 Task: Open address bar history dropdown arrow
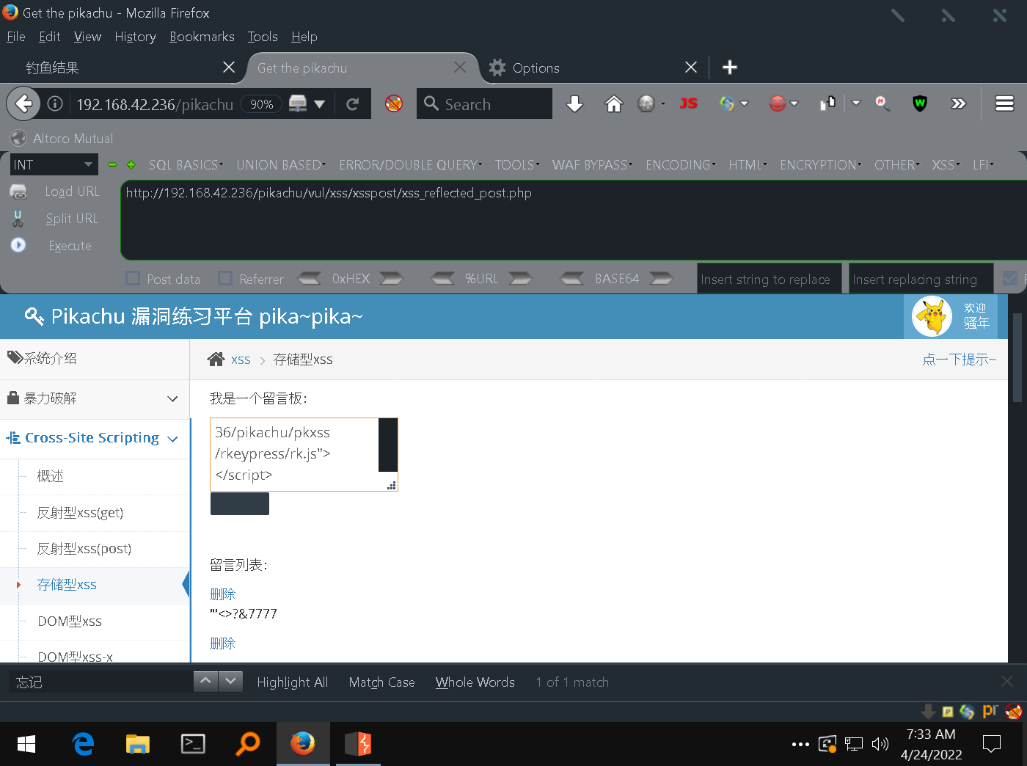319,104
